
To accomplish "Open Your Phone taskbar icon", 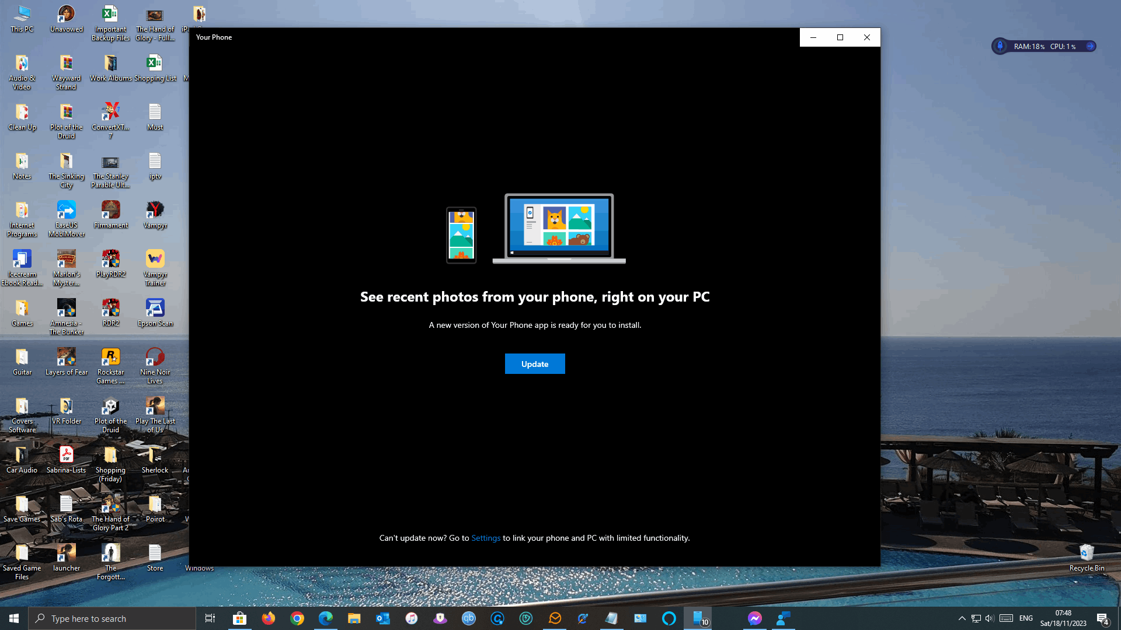I will tap(699, 618).
